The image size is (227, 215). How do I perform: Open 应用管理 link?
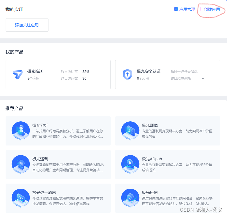point(187,9)
